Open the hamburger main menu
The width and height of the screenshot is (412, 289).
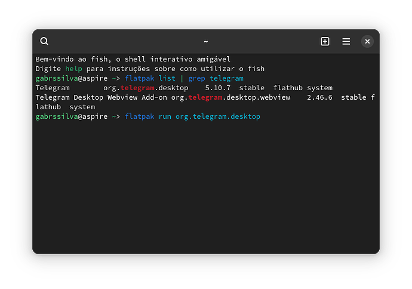point(346,41)
